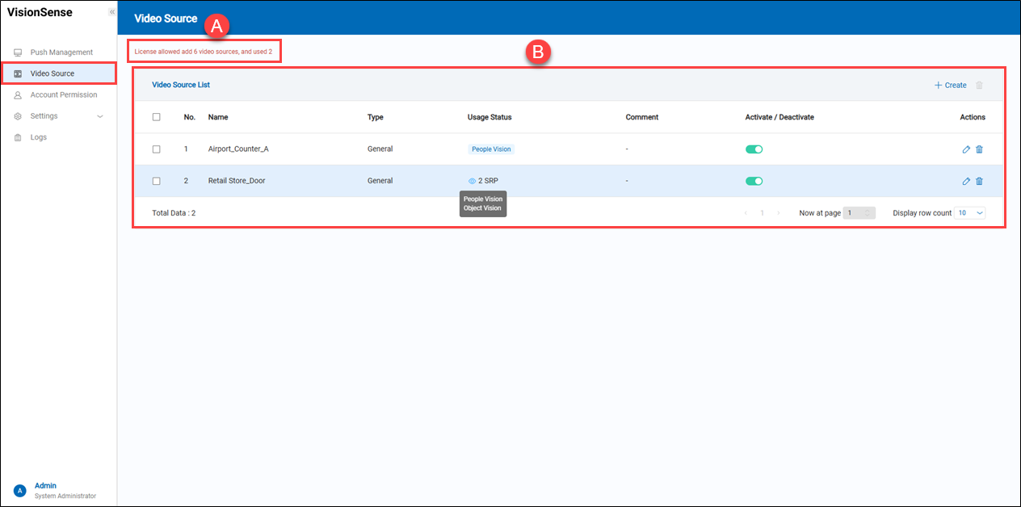1021x507 pixels.
Task: Click pencil icon for Retail Store_Door
Action: point(966,181)
